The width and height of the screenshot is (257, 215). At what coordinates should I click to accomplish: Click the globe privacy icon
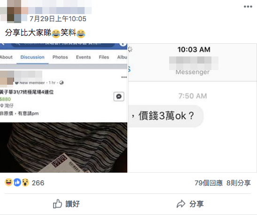[62, 82]
